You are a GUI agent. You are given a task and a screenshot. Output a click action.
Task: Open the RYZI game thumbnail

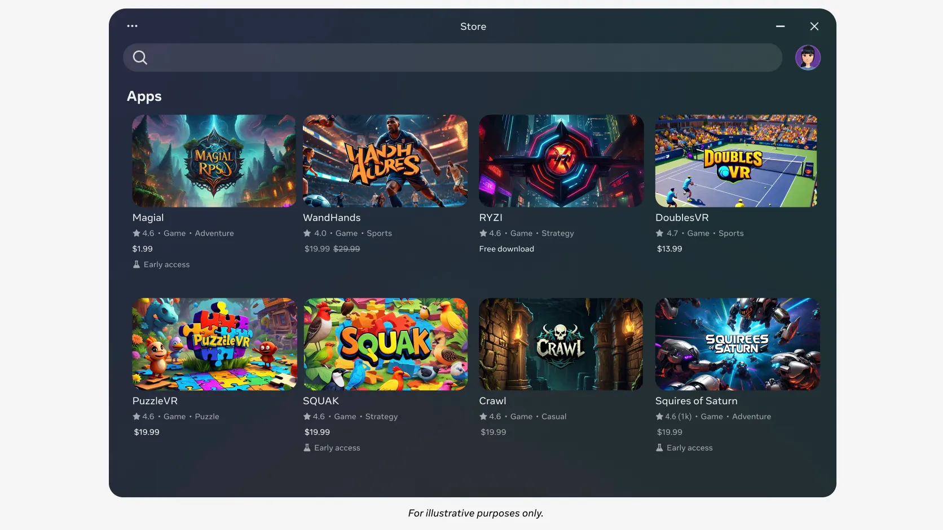point(560,160)
